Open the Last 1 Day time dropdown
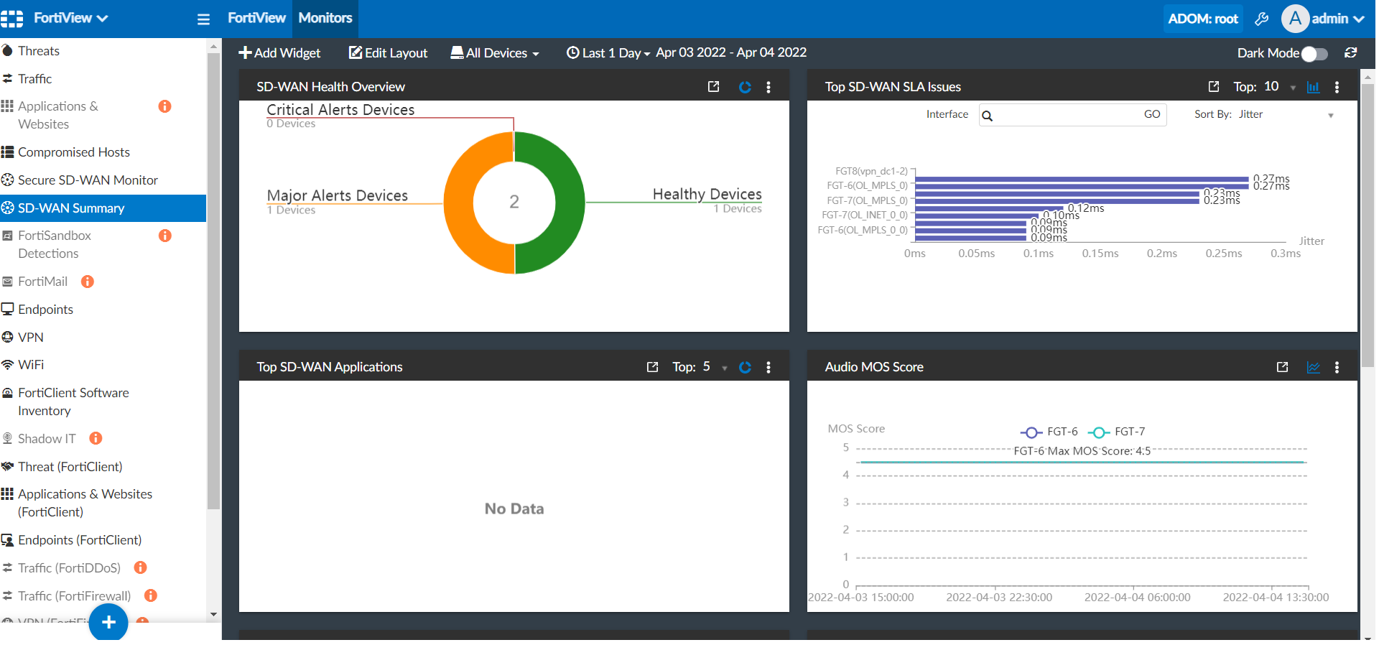Viewport: 1379px width, 645px height. [608, 52]
